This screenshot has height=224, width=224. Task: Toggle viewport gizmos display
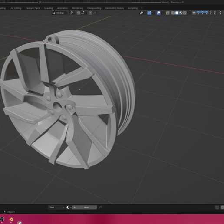pos(149,13)
